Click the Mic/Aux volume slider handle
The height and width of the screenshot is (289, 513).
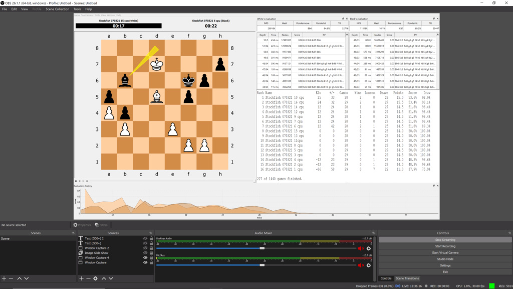pyautogui.click(x=262, y=265)
